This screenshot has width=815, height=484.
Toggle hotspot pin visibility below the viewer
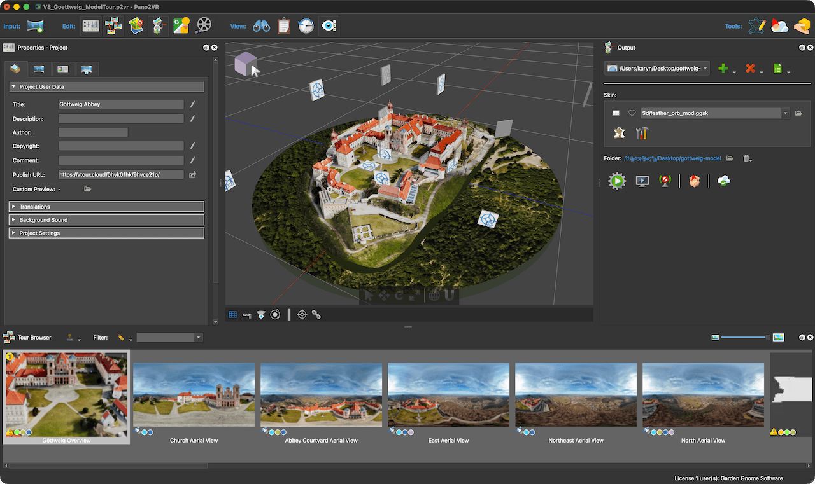[246, 314]
